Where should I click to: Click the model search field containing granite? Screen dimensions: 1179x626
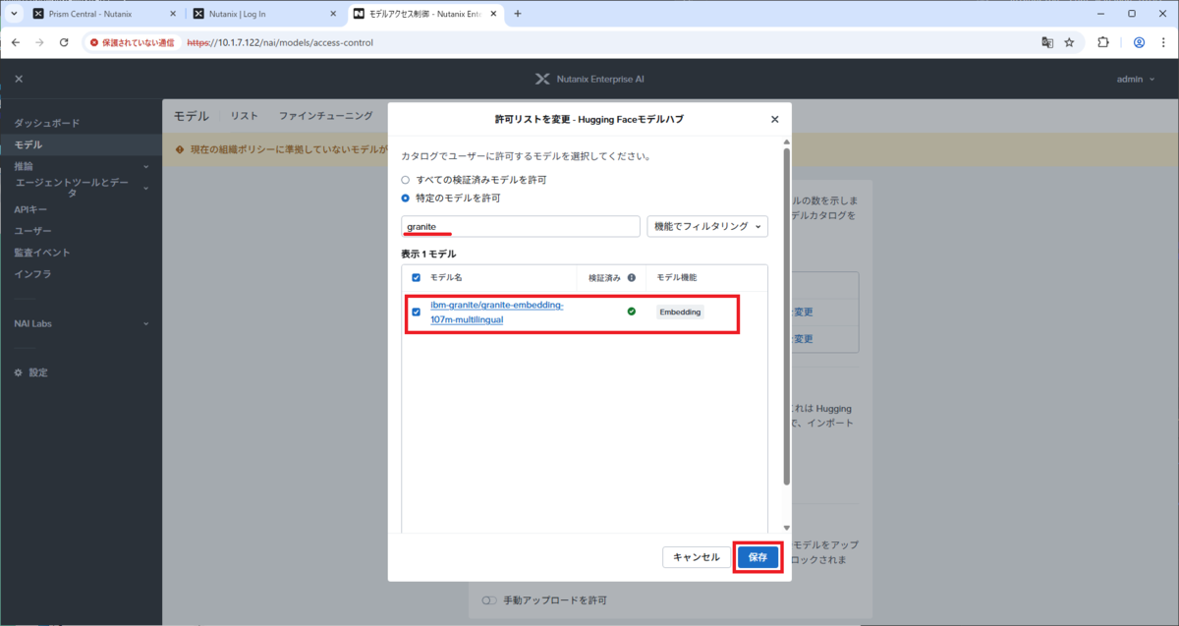click(521, 226)
